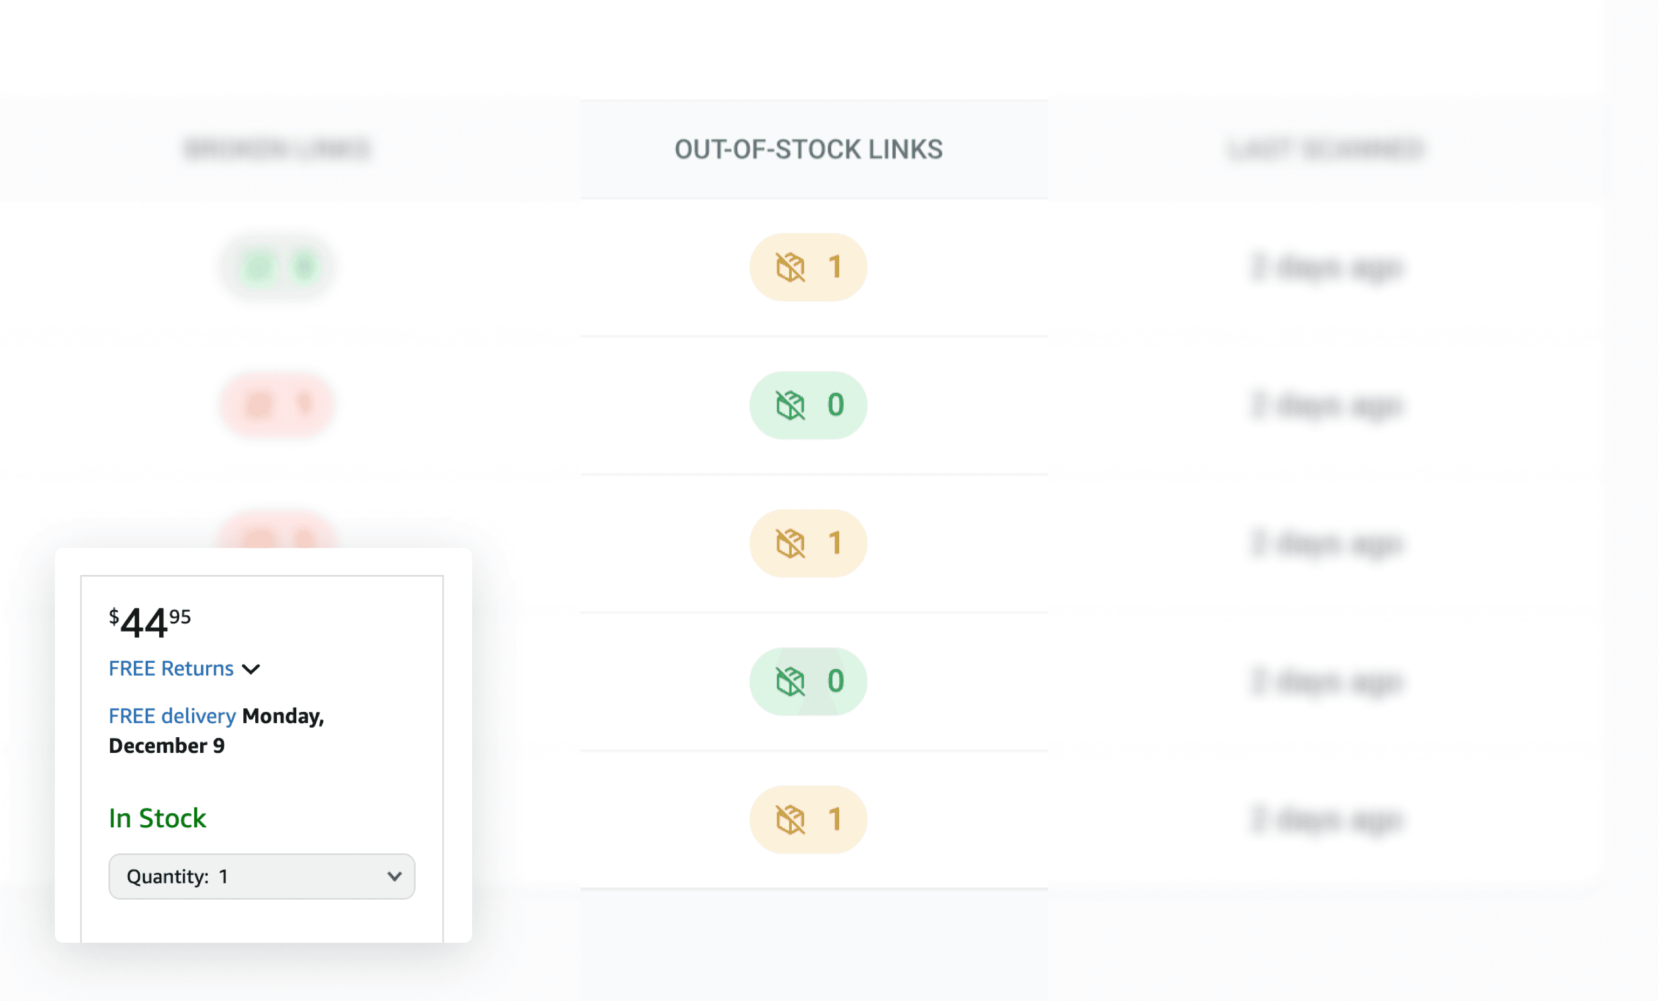The height and width of the screenshot is (1001, 1658).
Task: Click the "2 days ago" text in first row
Action: click(x=1326, y=268)
